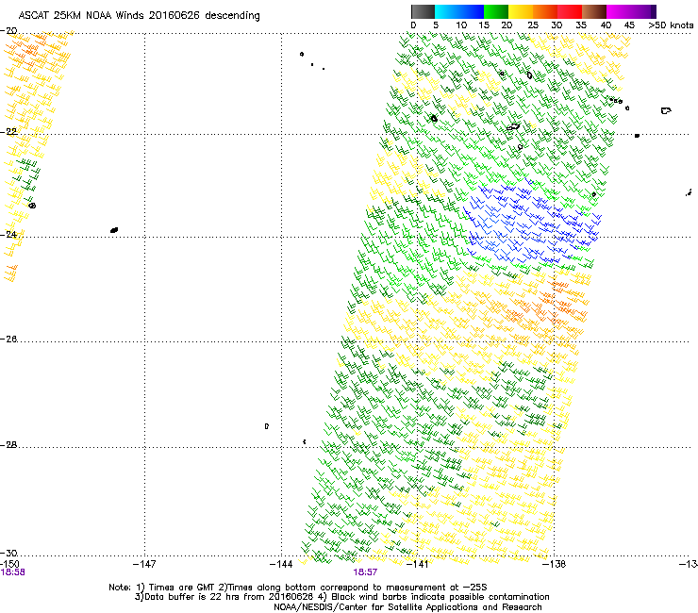The height and width of the screenshot is (613, 698).
Task: Click the '35' label under color bar
Action: (x=581, y=25)
